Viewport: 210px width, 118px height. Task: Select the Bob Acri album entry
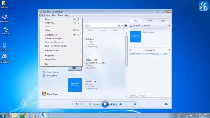(90, 39)
